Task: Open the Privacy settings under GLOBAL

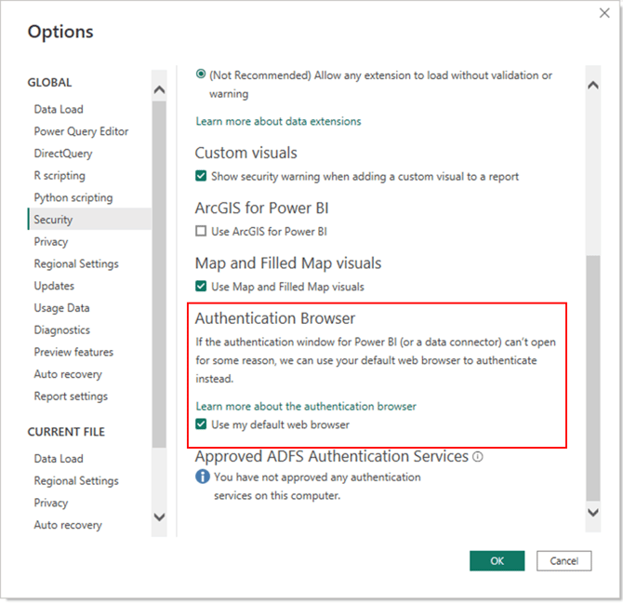Action: [x=51, y=242]
